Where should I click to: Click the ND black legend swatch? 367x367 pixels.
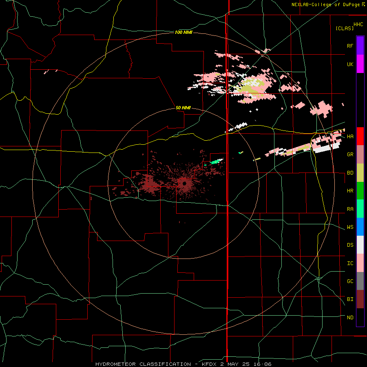pos(360,317)
